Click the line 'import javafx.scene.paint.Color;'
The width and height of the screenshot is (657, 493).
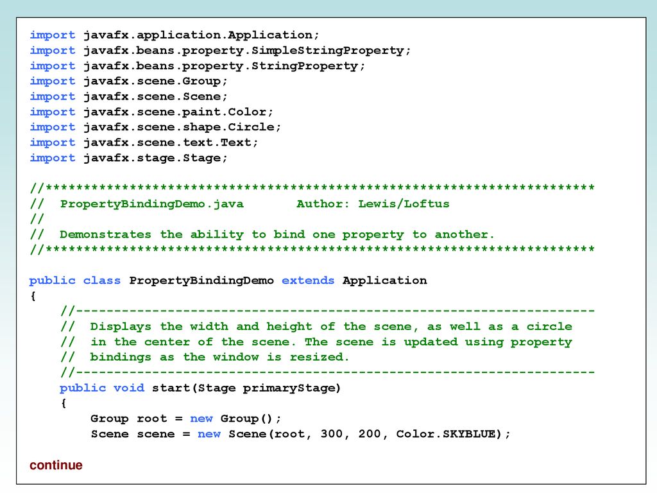pos(151,112)
